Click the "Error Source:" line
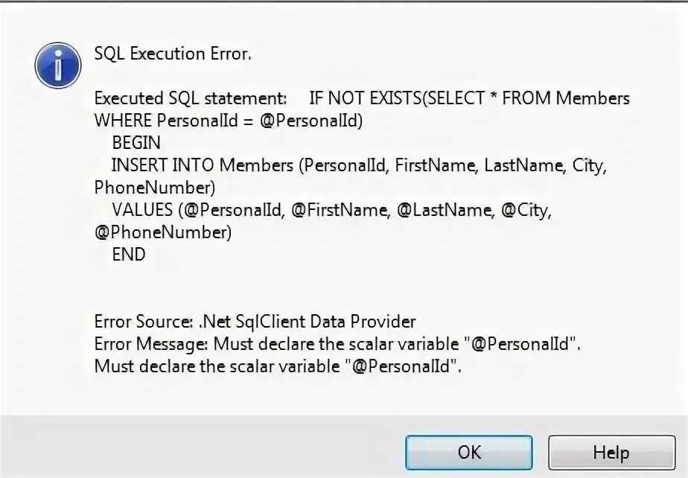688x478 pixels. click(255, 322)
